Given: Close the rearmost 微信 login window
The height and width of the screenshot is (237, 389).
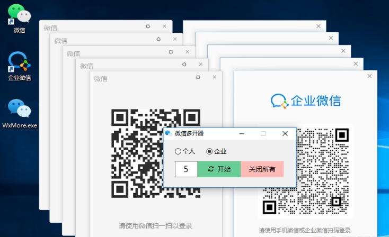Looking at the screenshot, I should (x=164, y=26).
